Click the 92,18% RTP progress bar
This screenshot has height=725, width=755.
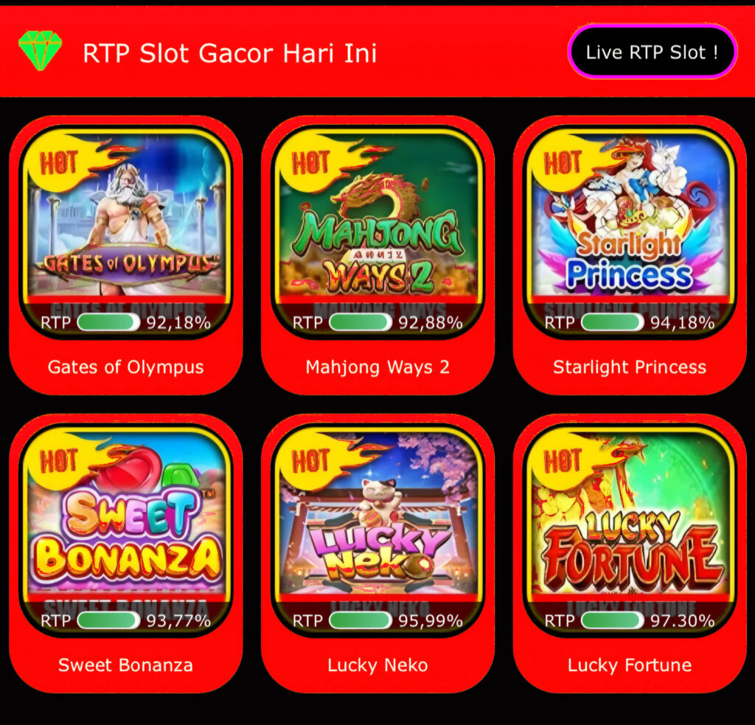[108, 322]
